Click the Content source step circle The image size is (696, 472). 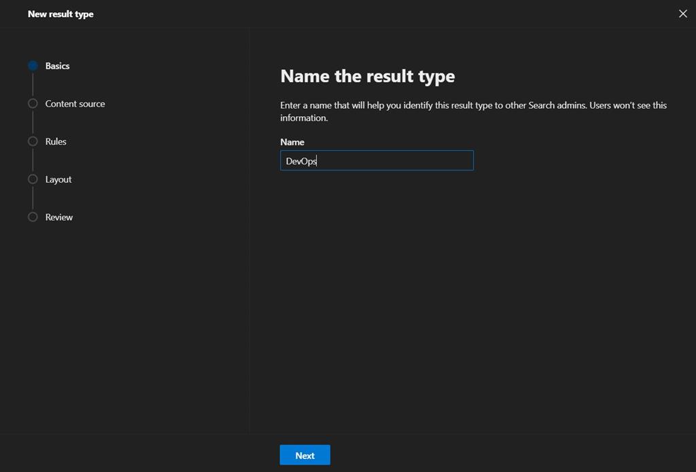pos(33,103)
